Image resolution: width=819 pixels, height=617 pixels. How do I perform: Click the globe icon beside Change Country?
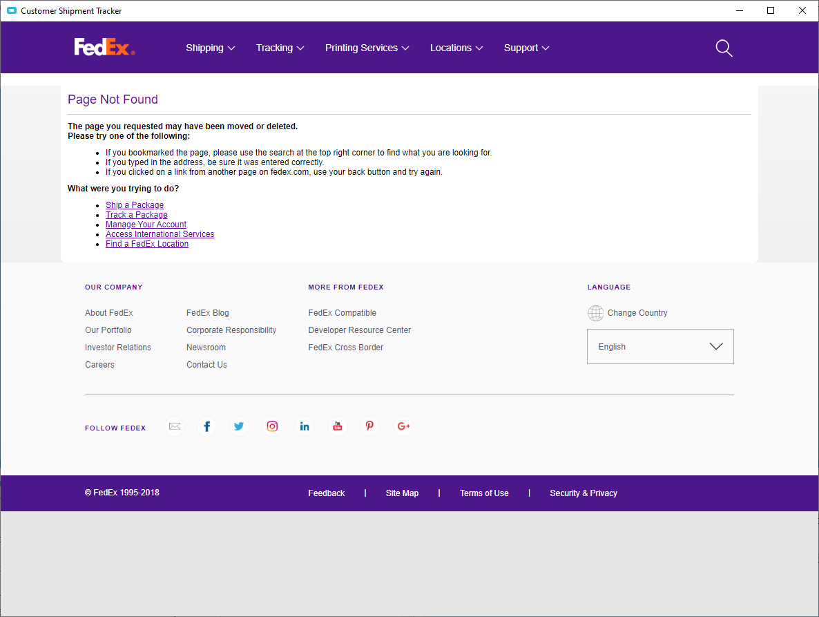tap(595, 313)
